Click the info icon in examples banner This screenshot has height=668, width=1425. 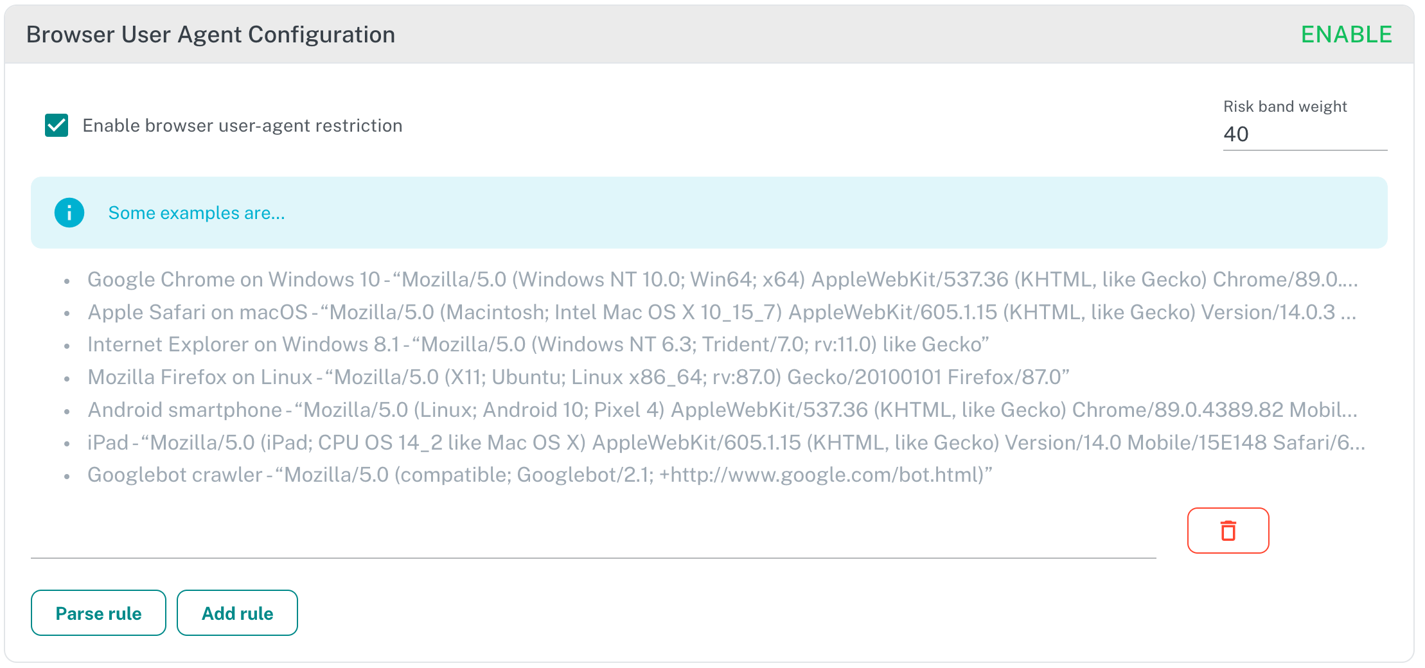pyautogui.click(x=69, y=213)
